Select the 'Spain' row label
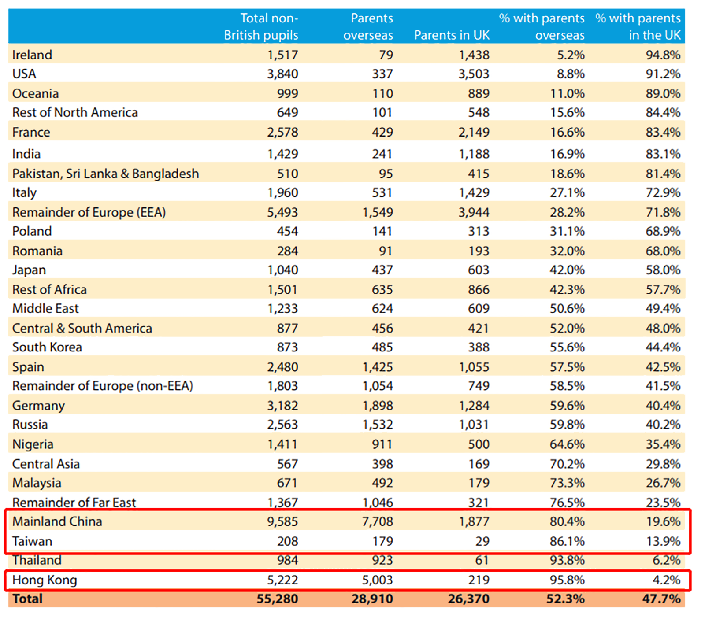The image size is (705, 621). [28, 367]
